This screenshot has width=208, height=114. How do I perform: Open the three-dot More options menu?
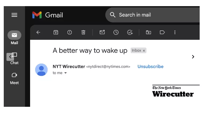tap(175, 32)
